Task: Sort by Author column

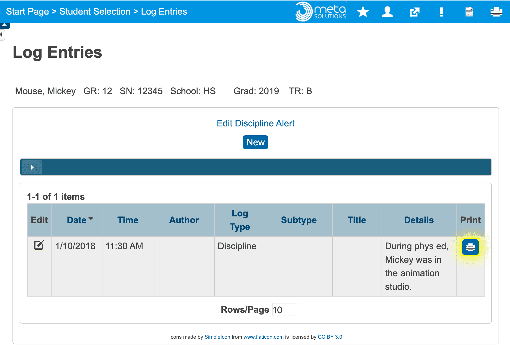Action: click(x=184, y=220)
